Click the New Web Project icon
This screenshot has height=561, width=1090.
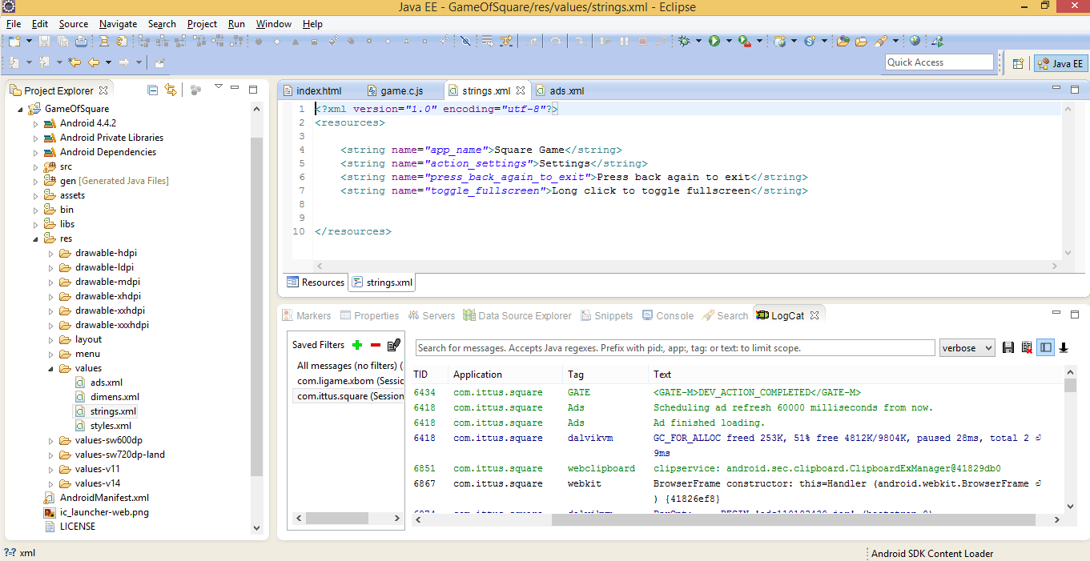point(780,41)
